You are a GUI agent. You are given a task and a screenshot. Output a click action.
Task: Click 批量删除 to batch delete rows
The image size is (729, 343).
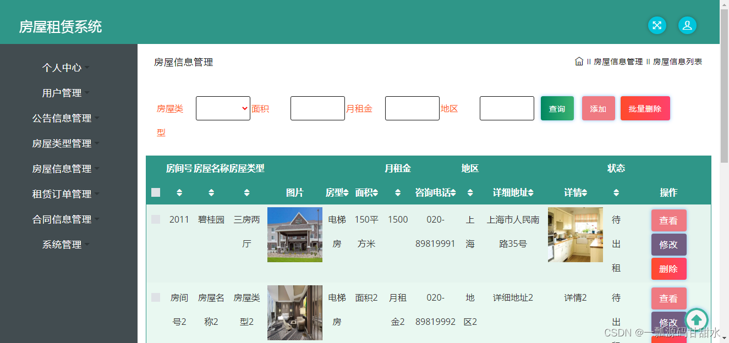tap(645, 108)
